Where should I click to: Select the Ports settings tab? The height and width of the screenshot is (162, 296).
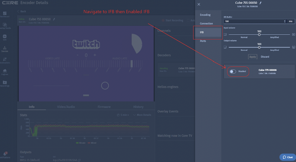pos(203,41)
